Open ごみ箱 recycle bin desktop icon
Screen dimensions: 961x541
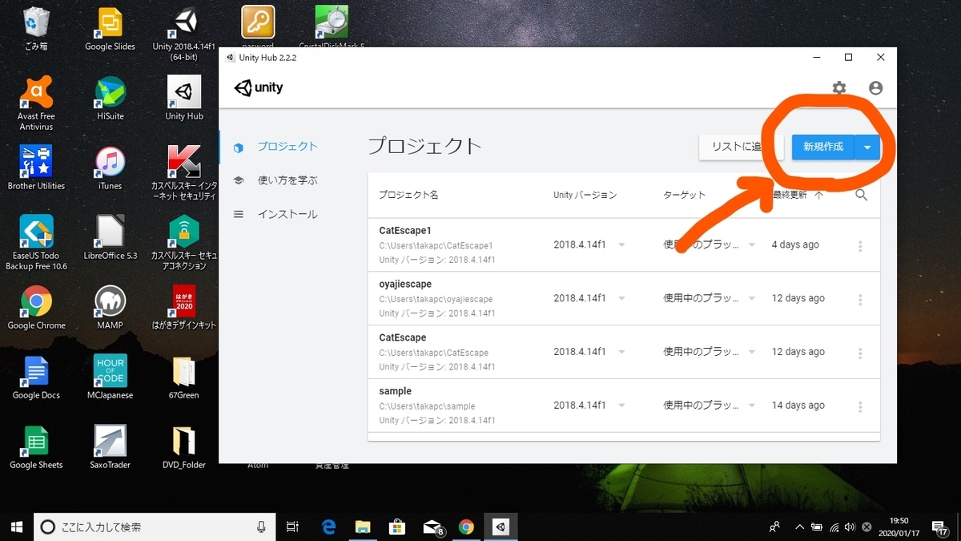tap(35, 28)
